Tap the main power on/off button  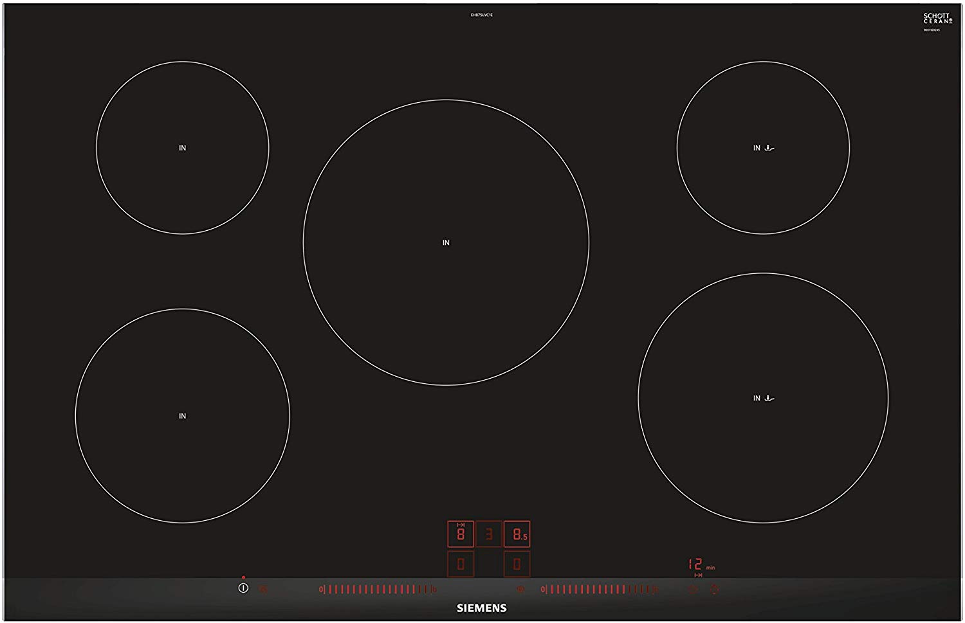coord(243,588)
